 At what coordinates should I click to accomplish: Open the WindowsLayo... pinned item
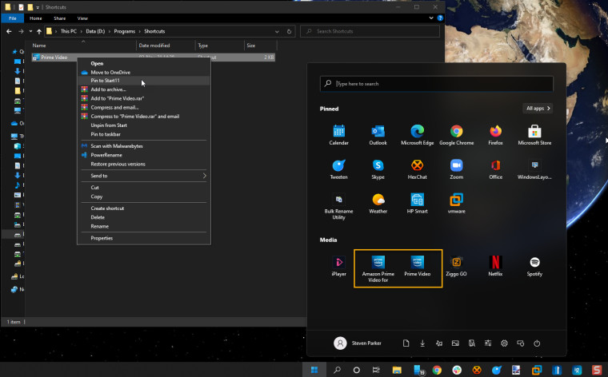coord(534,169)
